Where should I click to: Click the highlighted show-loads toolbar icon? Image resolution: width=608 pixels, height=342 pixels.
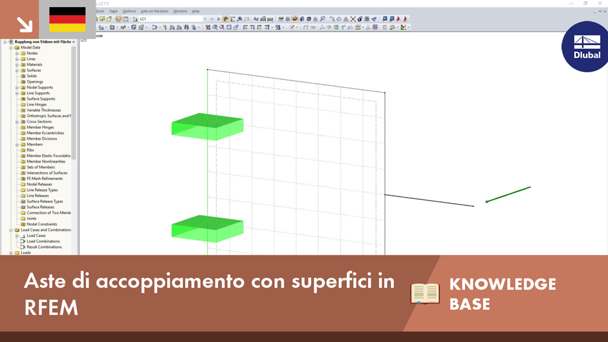(226, 19)
